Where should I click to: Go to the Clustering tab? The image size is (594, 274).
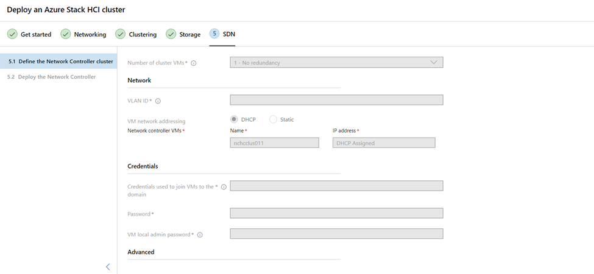point(136,34)
